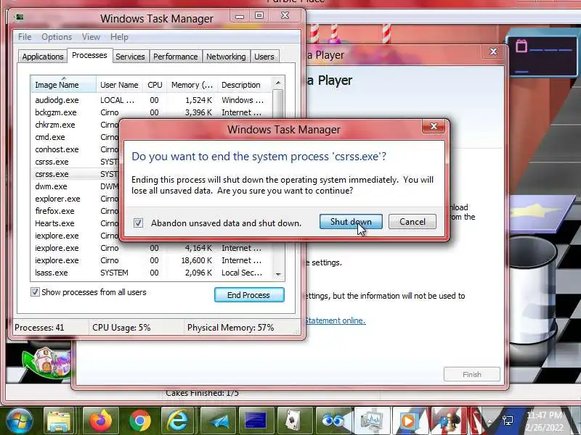This screenshot has width=581, height=435.
Task: Select the conhost.exe process
Action: 76,149
